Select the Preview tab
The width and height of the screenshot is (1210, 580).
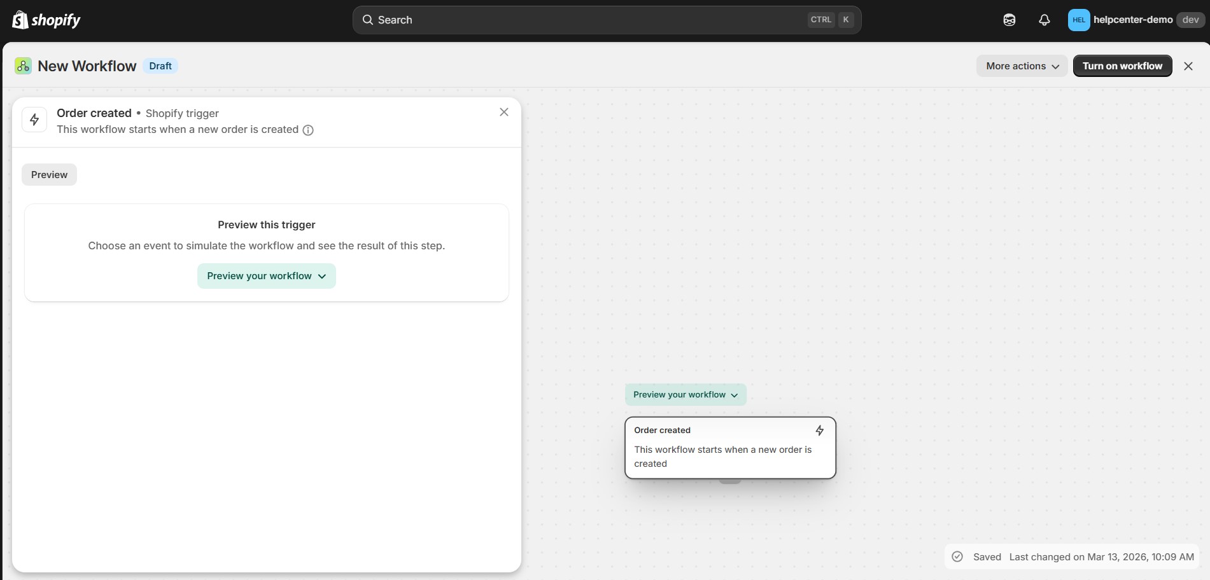[49, 175]
